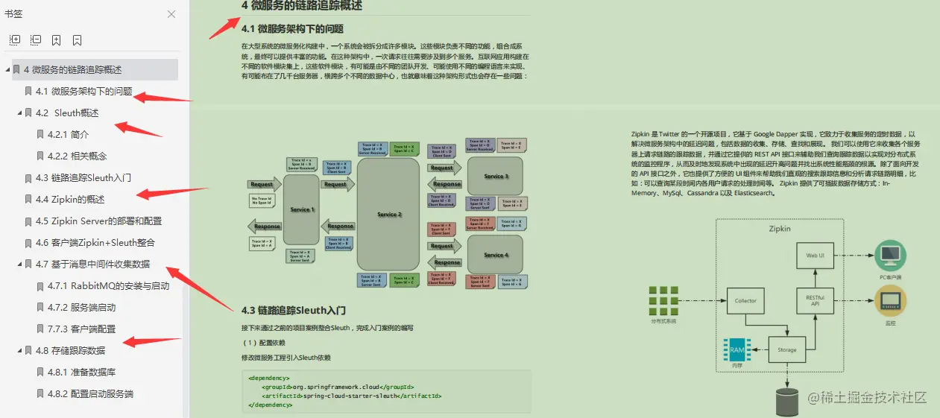This screenshot has width=940, height=418.
Task: Open bookmark 4.4 Zipkin的概述
Action: pos(70,200)
